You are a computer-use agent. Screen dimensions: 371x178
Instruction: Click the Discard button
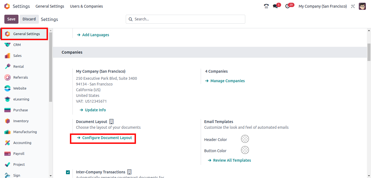[x=29, y=19]
